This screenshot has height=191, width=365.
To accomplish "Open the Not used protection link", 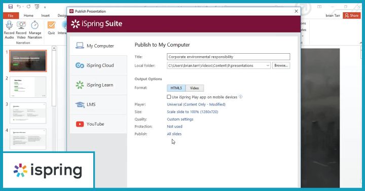I will [x=174, y=127].
